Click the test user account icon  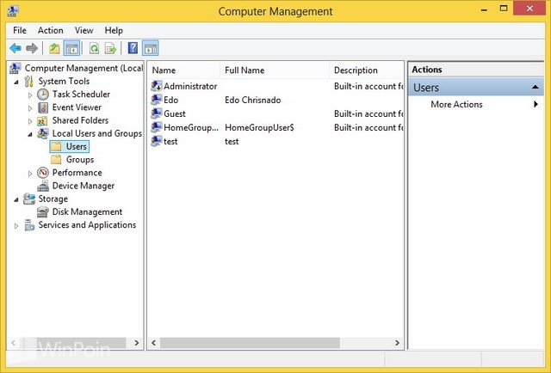point(157,141)
